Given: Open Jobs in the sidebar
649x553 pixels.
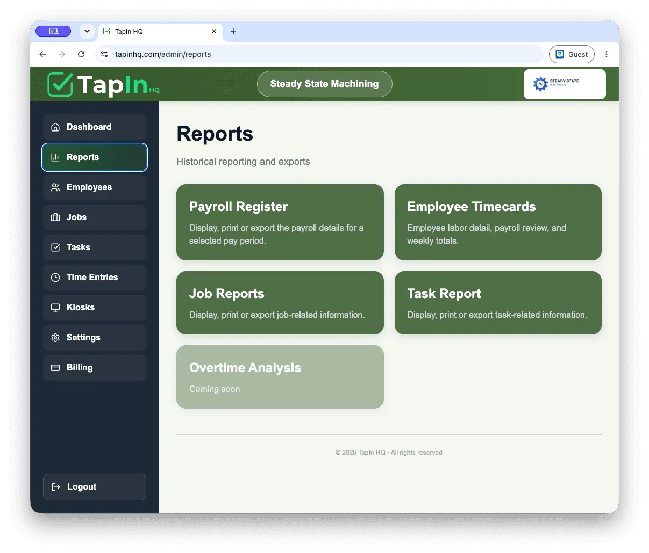Looking at the screenshot, I should [x=95, y=217].
